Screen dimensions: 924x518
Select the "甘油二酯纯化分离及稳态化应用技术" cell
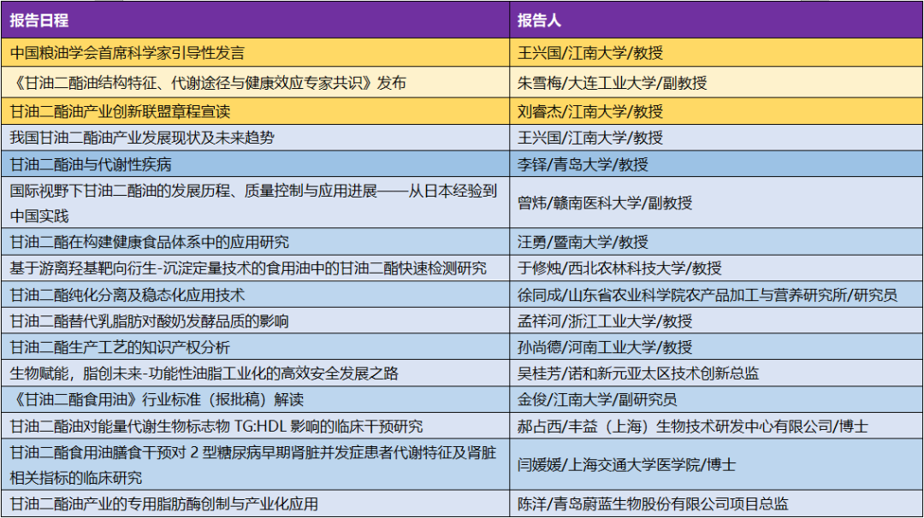coord(255,294)
